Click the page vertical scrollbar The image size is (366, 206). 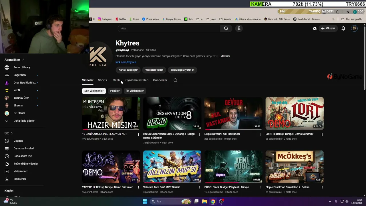(364, 58)
